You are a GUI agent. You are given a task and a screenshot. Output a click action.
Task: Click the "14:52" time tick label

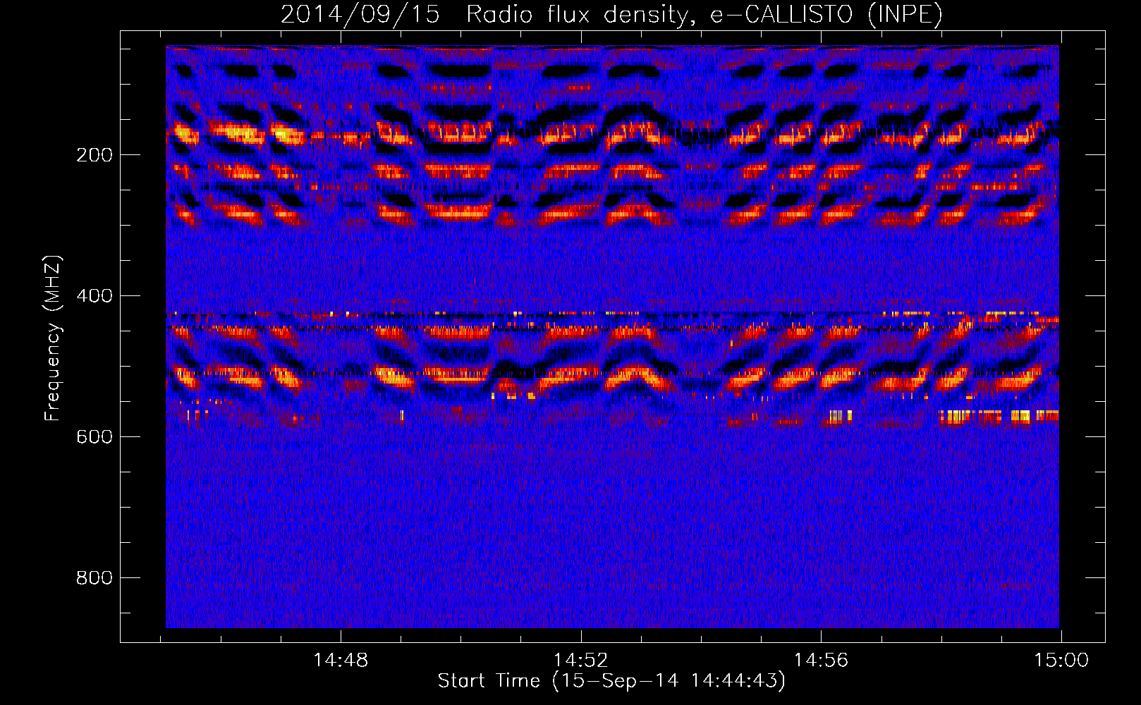pyautogui.click(x=580, y=661)
